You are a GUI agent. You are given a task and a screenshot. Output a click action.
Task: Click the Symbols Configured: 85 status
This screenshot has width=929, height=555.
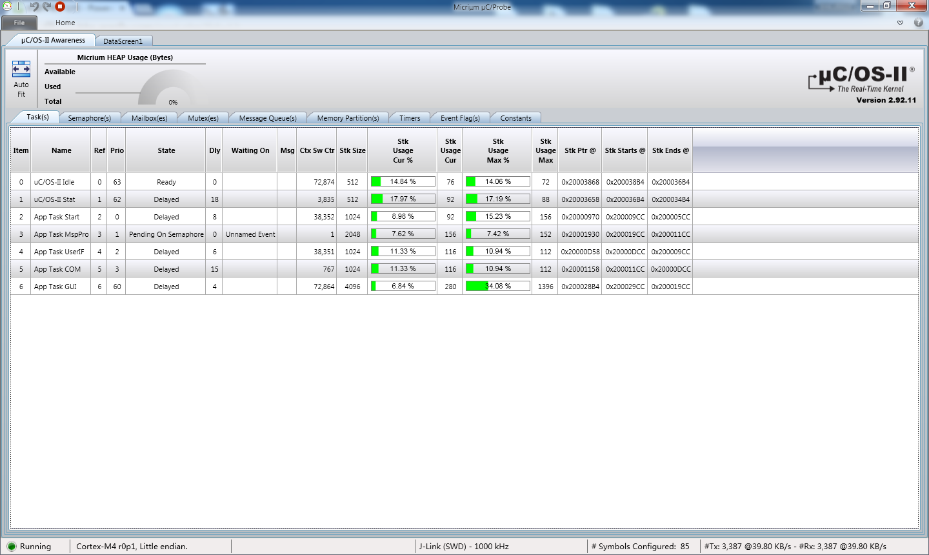[x=640, y=547]
